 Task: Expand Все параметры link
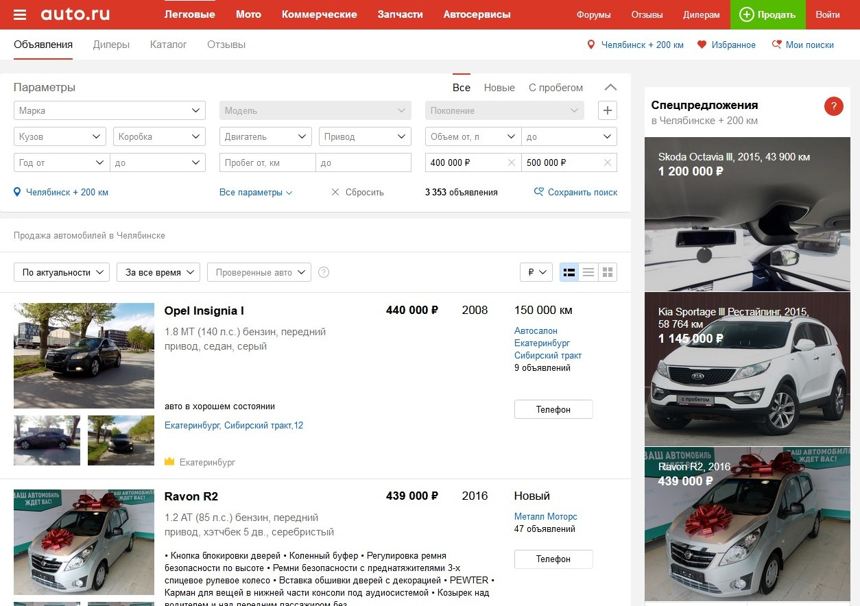click(x=256, y=193)
